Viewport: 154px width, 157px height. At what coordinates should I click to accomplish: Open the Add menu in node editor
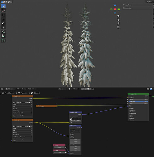tap(30, 89)
